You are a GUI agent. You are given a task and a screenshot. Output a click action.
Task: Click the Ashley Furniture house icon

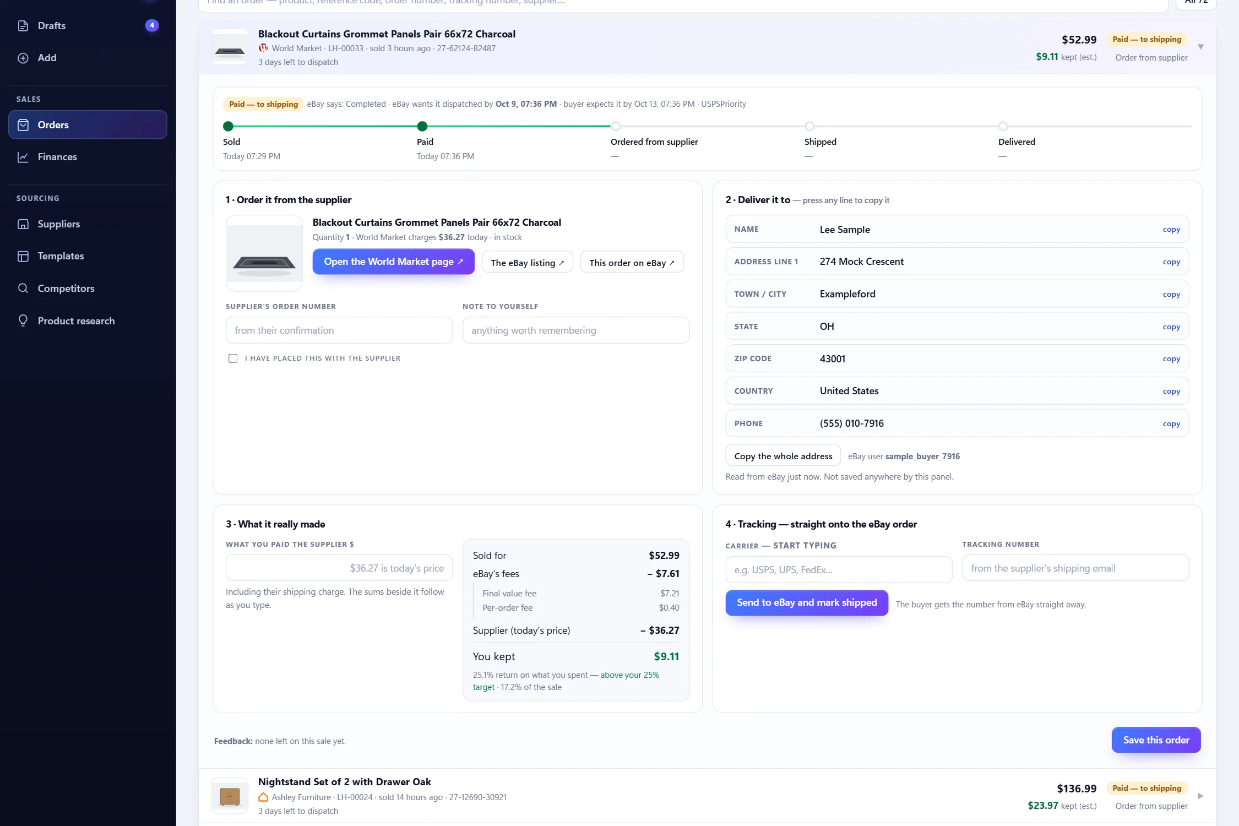tap(263, 797)
